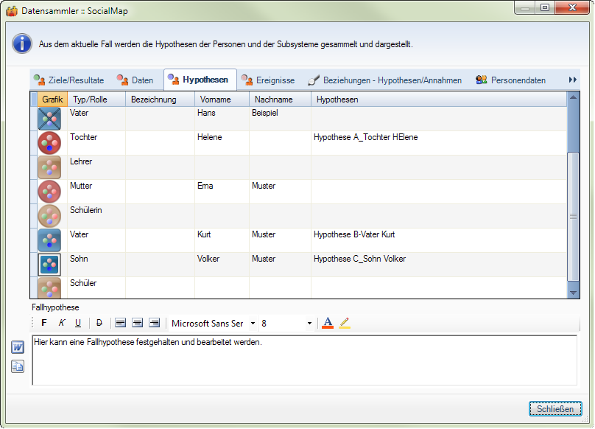The image size is (595, 429).
Task: Click the table's vertical scrollbar thumb
Action: point(574,216)
